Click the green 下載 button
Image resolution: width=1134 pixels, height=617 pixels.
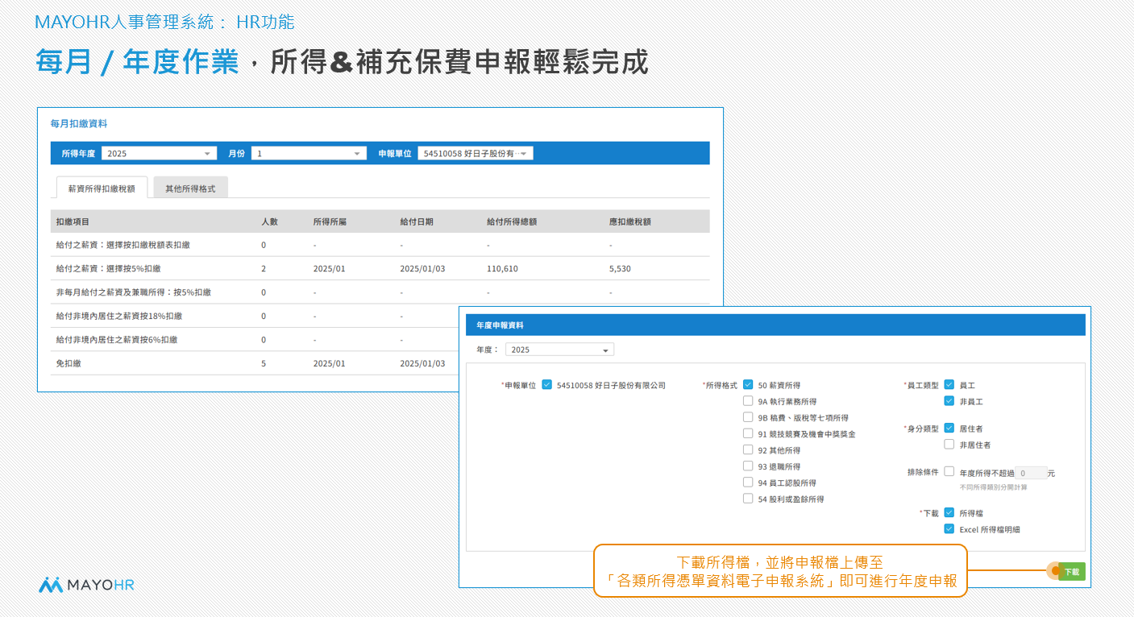pyautogui.click(x=1072, y=572)
